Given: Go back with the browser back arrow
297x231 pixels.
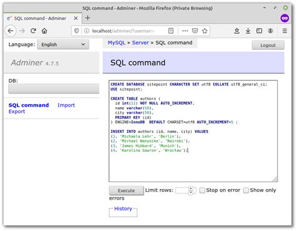Looking at the screenshot, I should click(11, 31).
